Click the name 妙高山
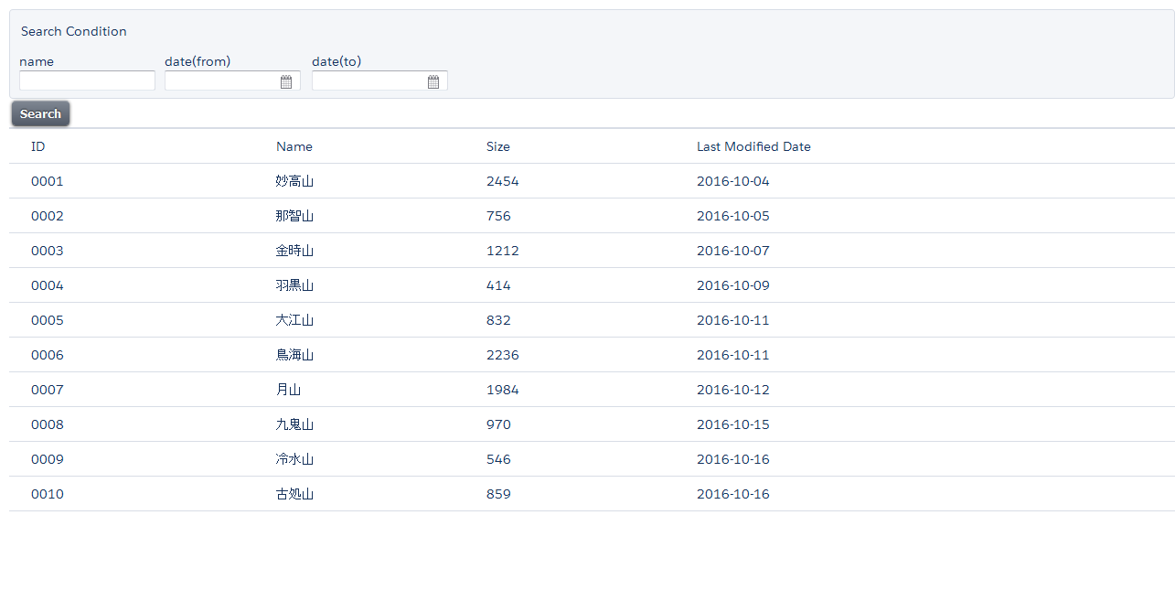 [x=294, y=181]
